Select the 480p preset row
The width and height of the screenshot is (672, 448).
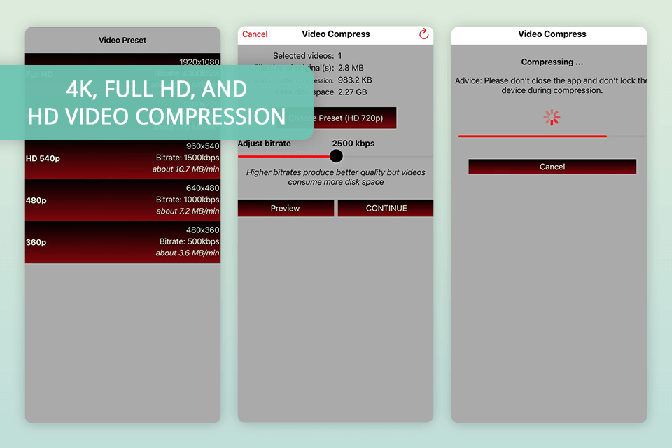(122, 200)
